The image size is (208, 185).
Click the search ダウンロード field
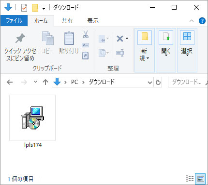point(188,82)
